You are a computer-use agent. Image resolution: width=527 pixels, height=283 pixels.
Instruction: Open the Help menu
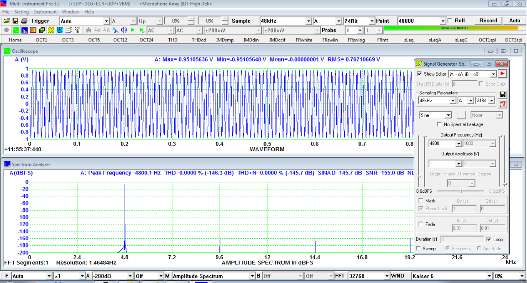tap(89, 12)
